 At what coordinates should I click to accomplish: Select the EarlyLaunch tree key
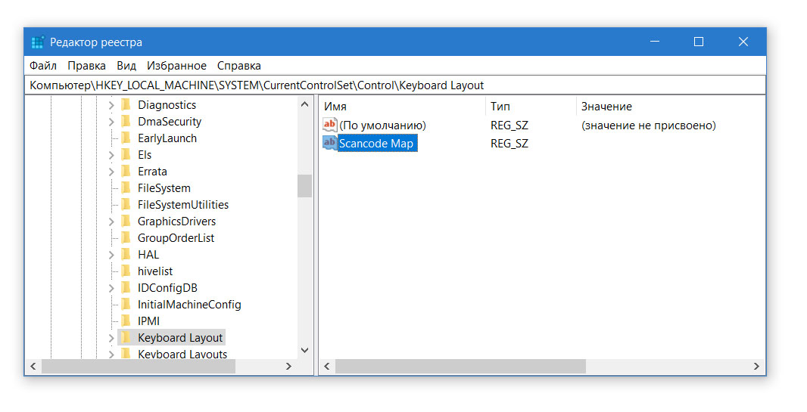tap(167, 138)
